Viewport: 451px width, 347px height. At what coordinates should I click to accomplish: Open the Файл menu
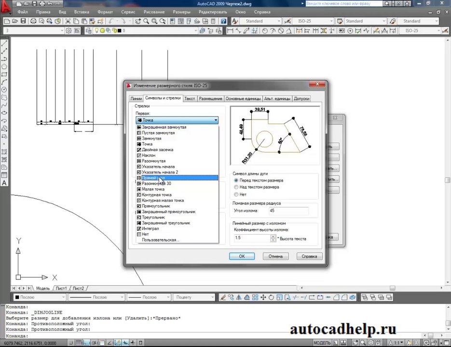tap(23, 12)
